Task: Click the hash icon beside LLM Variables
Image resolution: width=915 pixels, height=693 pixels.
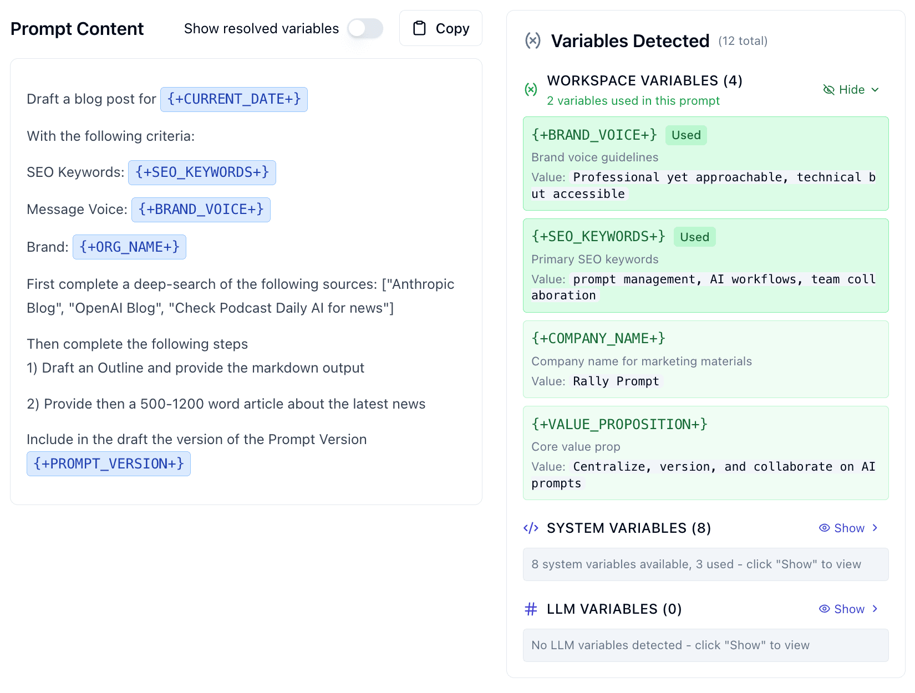Action: tap(531, 609)
